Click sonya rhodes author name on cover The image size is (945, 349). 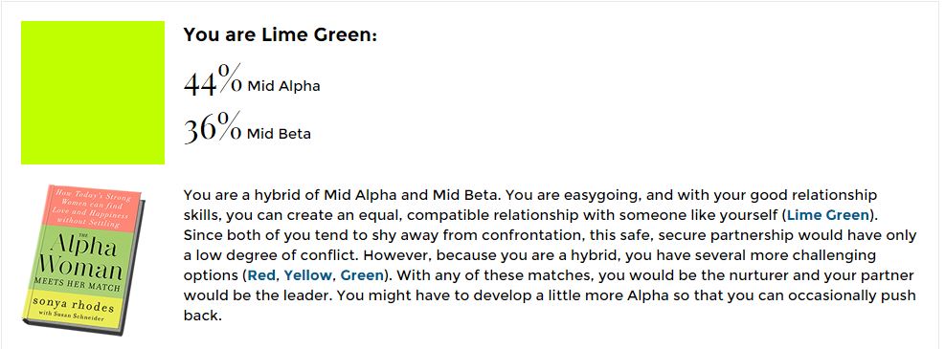click(75, 306)
